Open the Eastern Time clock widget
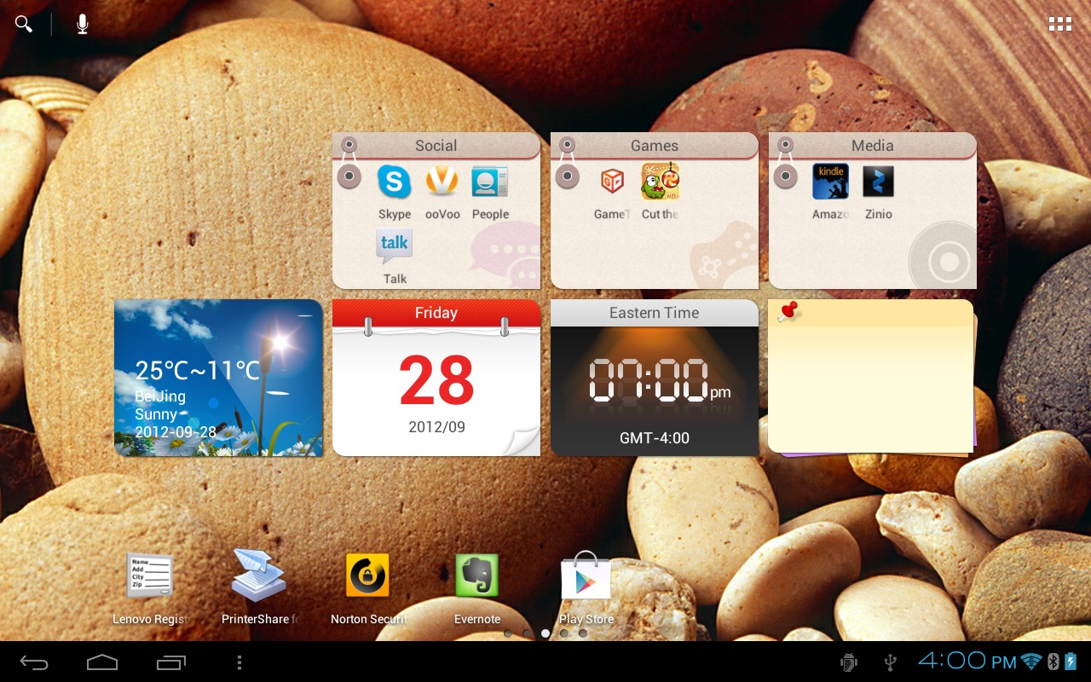 pyautogui.click(x=655, y=378)
